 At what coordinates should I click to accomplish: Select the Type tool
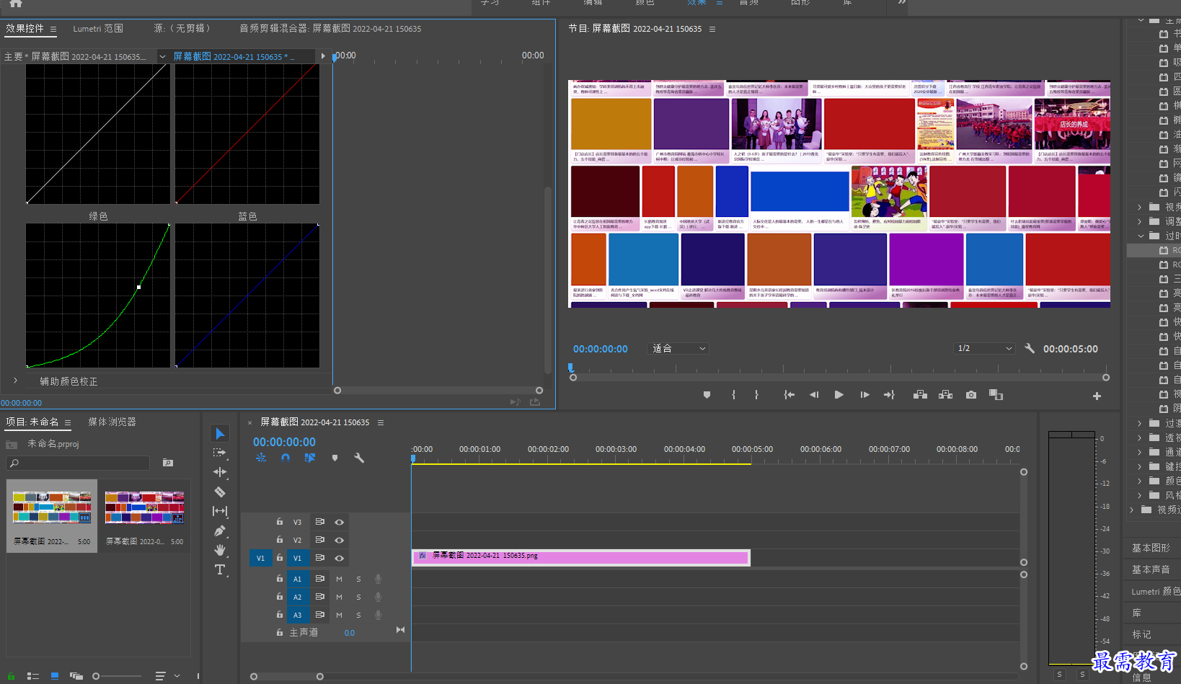[x=220, y=569]
